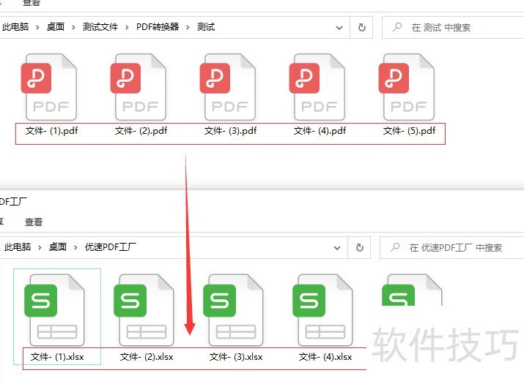Image resolution: width=524 pixels, height=384 pixels.
Task: Click the refresh icon in the 优速PDF工厂 window
Action: point(360,247)
